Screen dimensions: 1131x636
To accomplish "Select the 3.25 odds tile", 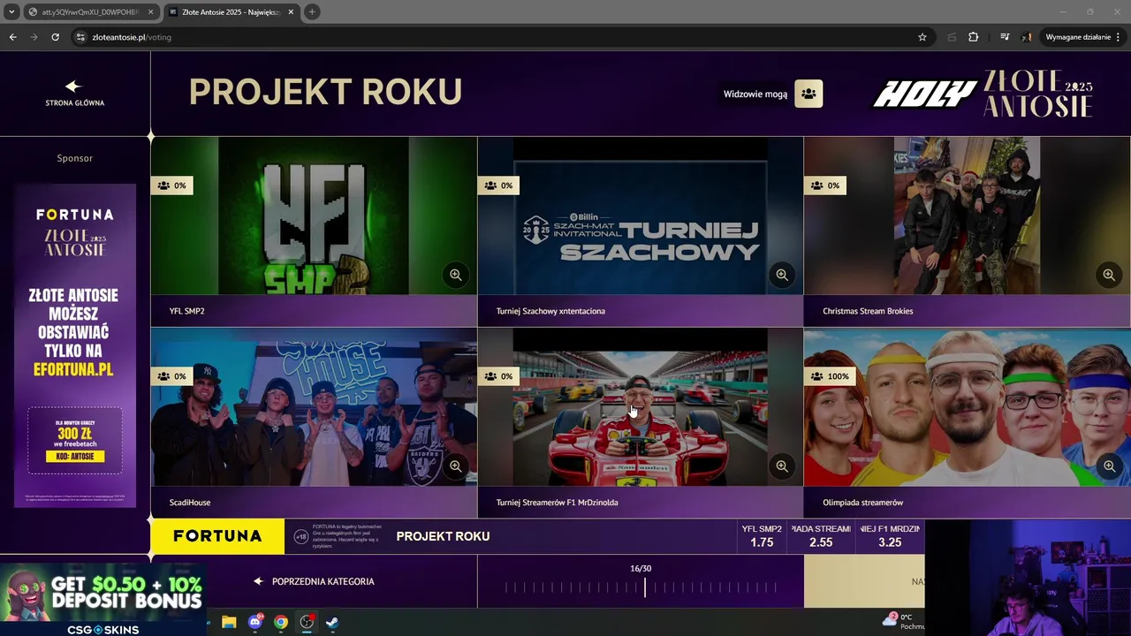I will coord(890,536).
